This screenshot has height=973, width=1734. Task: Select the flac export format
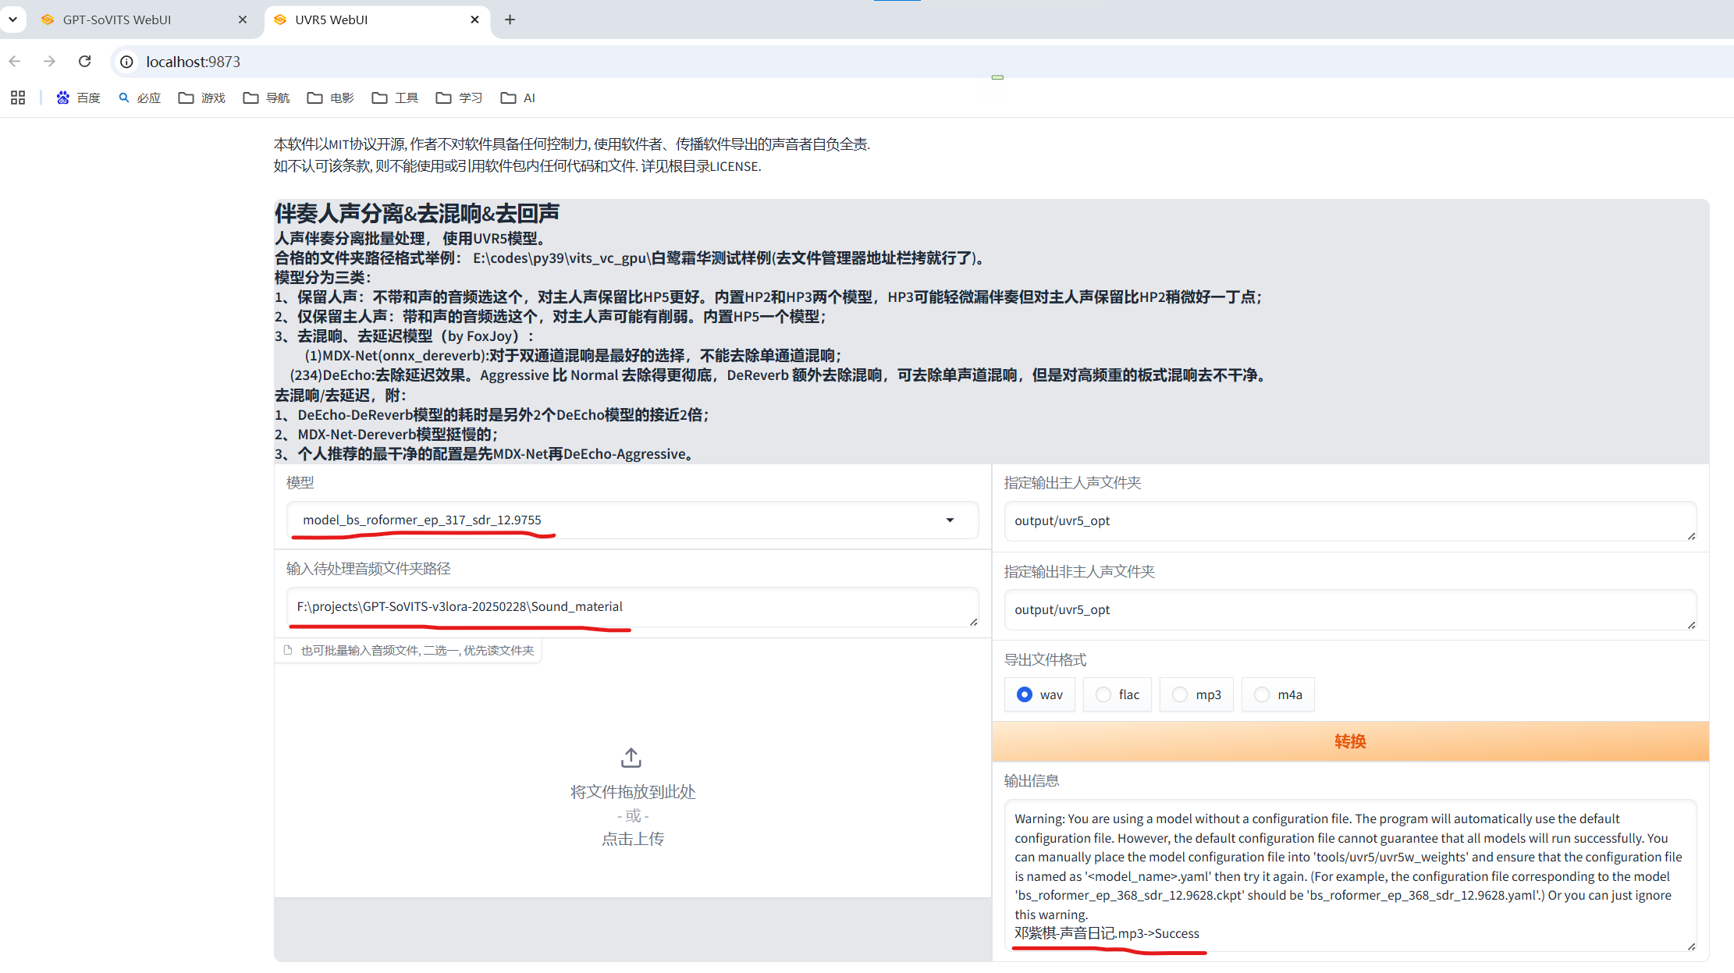pos(1103,694)
